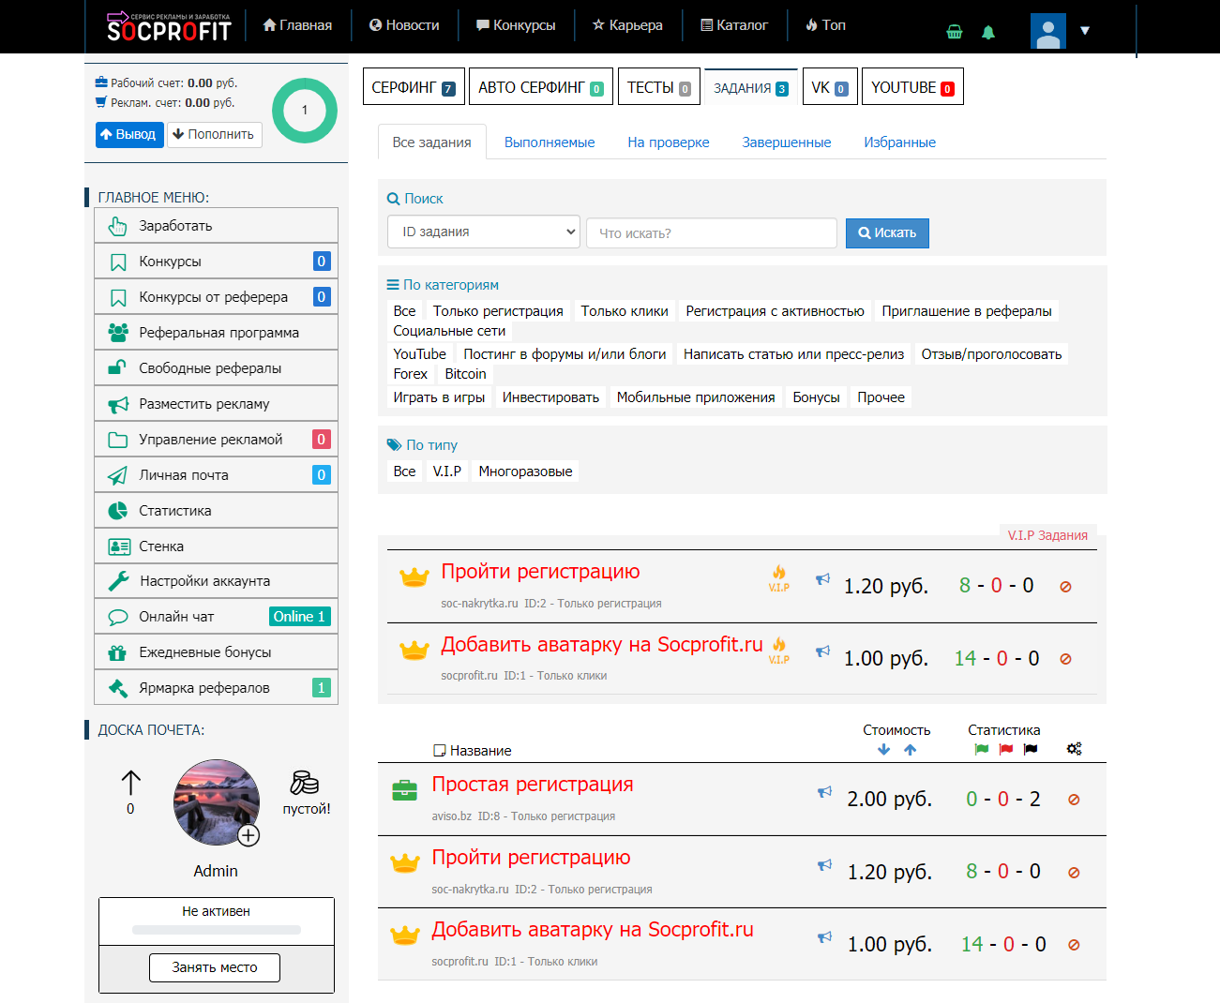Screen dimensions: 1220x1003
Task: Open the shopping basket icon in header
Action: point(955,32)
